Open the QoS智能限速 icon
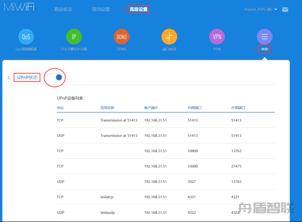The image size is (302, 222). pos(26,37)
